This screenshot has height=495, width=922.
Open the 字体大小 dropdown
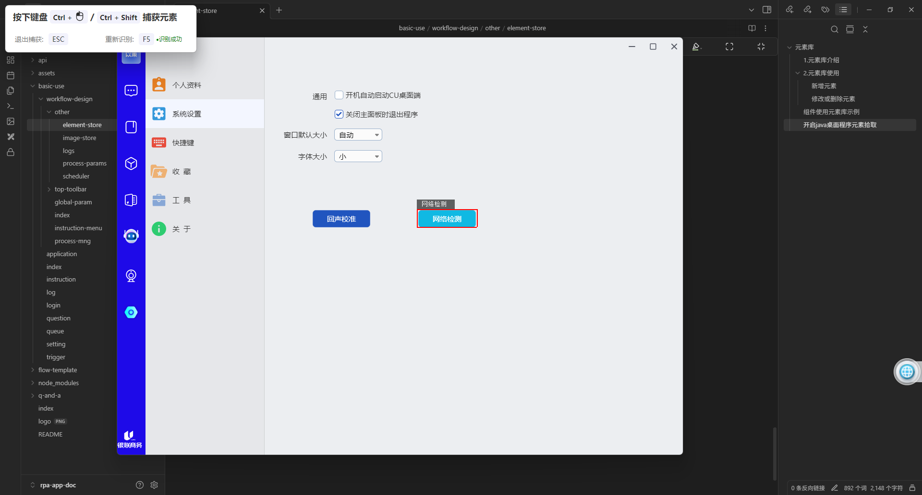[x=358, y=156]
